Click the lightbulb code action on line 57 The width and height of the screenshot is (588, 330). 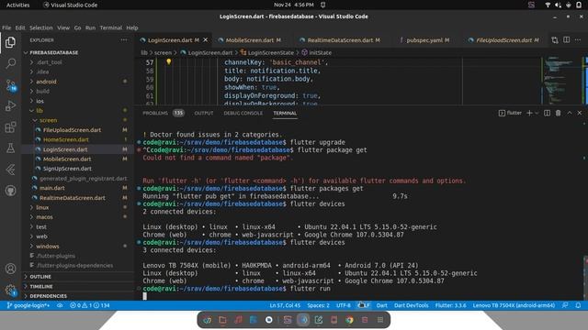click(169, 61)
